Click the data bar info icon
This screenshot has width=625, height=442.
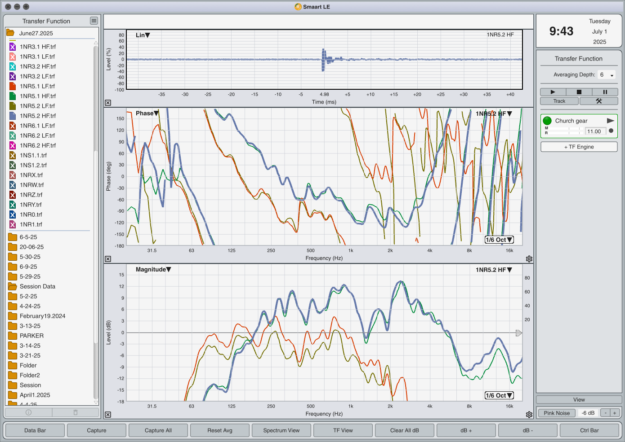(x=28, y=412)
